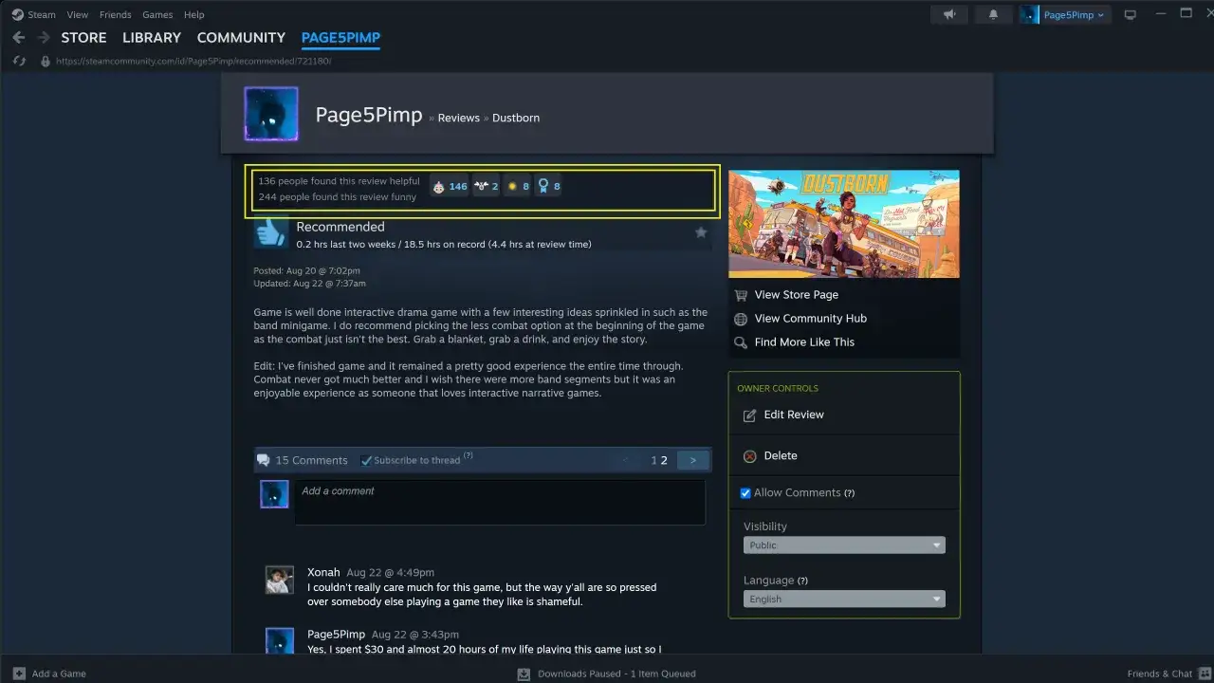
Task: Click the ribbon medal award showing 8
Action: click(543, 186)
